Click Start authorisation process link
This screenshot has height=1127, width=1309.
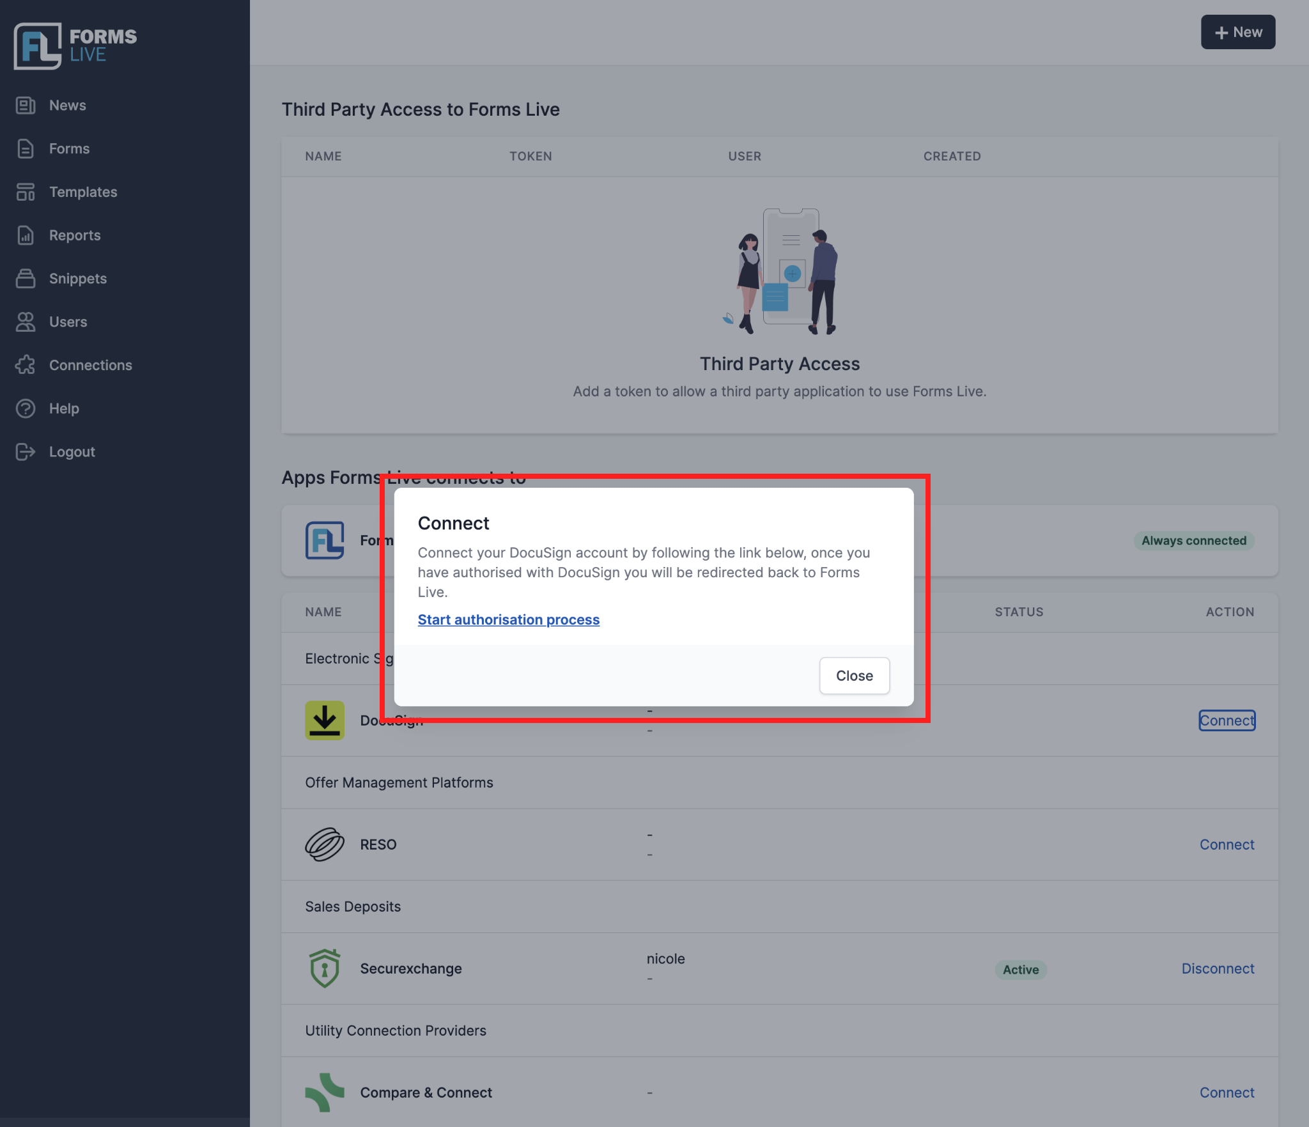tap(509, 619)
